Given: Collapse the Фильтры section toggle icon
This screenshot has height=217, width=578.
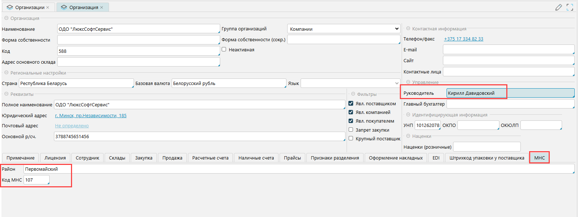Looking at the screenshot, I should pyautogui.click(x=353, y=94).
